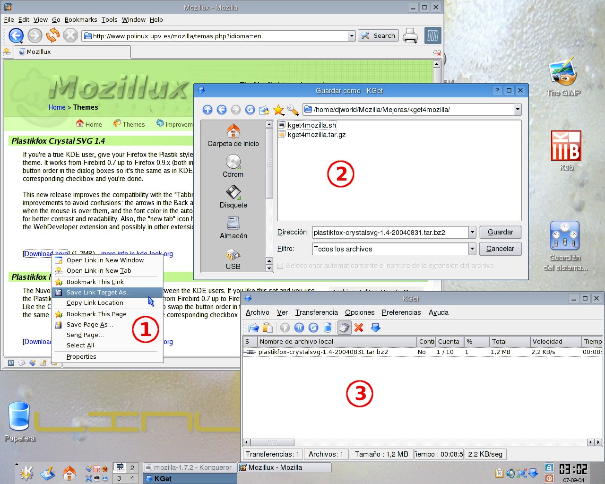This screenshot has height=484, width=605.
Task: Open Transferencia menu in KGet
Action: coord(317,312)
